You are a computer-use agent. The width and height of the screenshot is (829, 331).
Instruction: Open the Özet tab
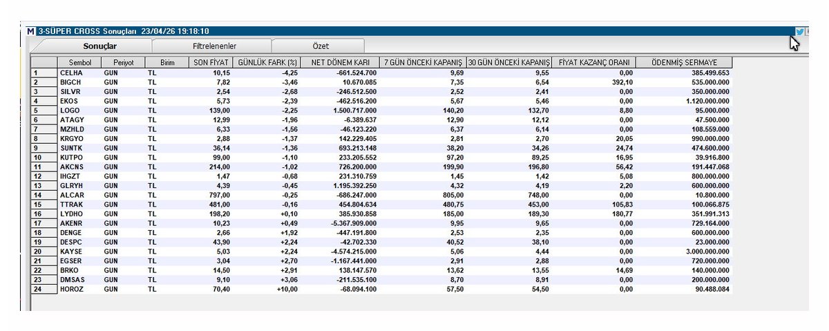pyautogui.click(x=321, y=46)
